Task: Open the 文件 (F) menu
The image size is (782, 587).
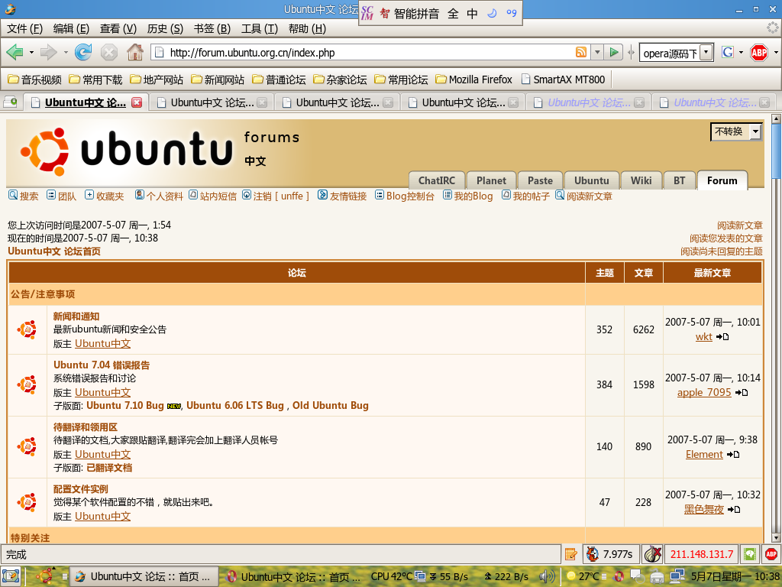Action: click(24, 28)
